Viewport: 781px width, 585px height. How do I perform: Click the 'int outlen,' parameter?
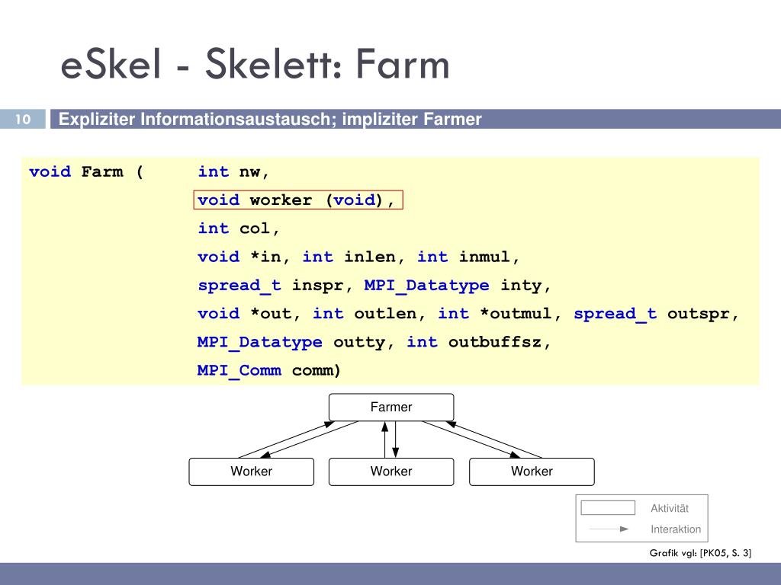[x=369, y=313]
